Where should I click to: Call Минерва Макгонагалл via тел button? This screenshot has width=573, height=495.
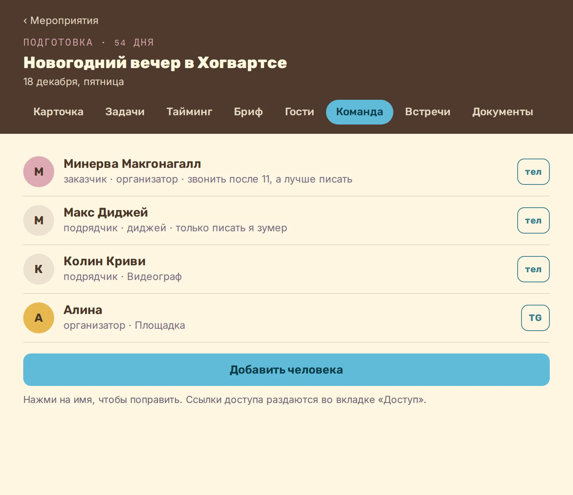click(534, 172)
